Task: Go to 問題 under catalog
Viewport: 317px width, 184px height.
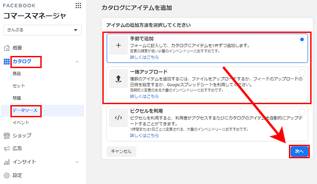Action: tap(17, 98)
